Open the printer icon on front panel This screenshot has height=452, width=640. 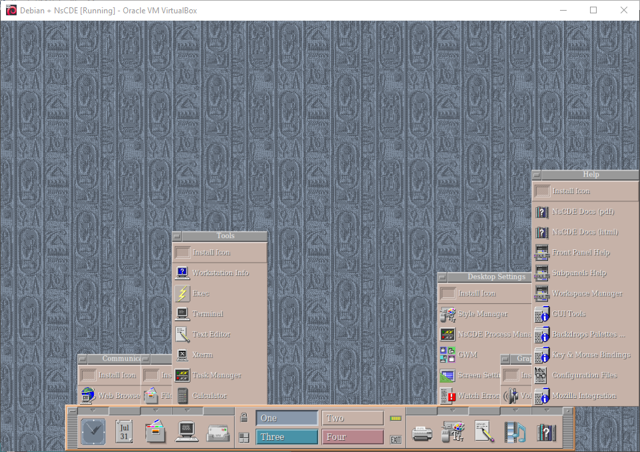(x=422, y=433)
